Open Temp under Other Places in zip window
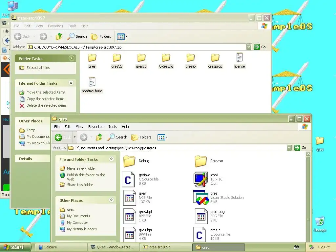Screen dimensions: 336x252 31,130
